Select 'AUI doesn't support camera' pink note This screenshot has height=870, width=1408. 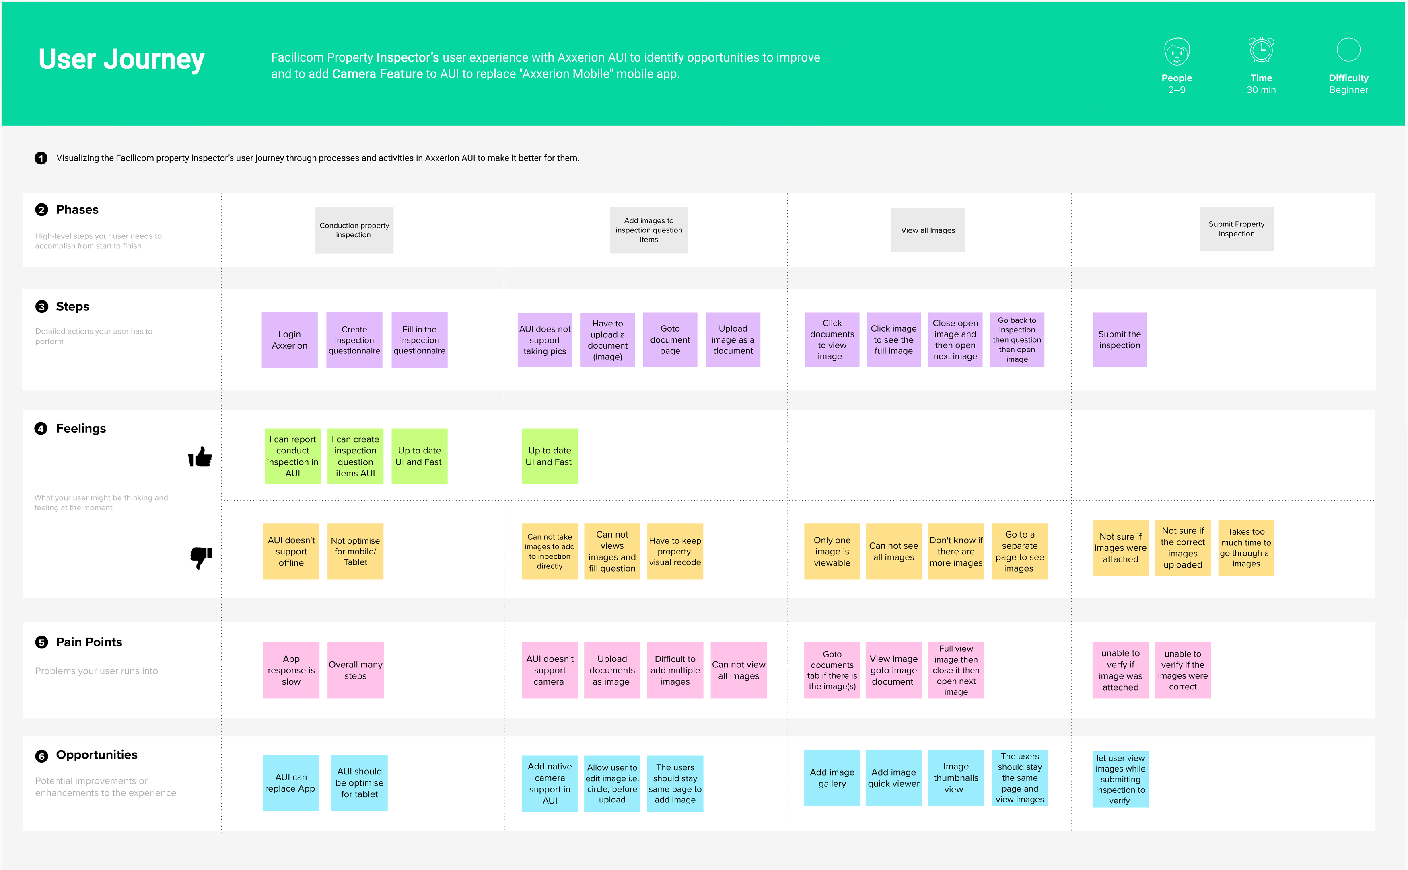click(550, 670)
